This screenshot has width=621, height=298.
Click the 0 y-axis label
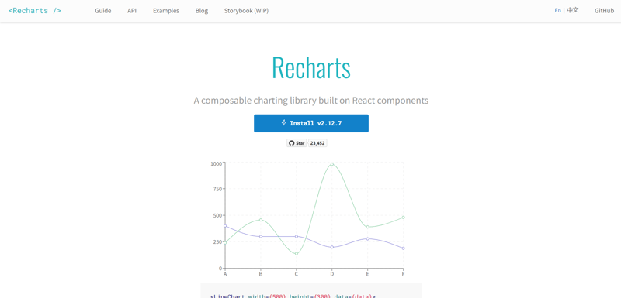220,269
